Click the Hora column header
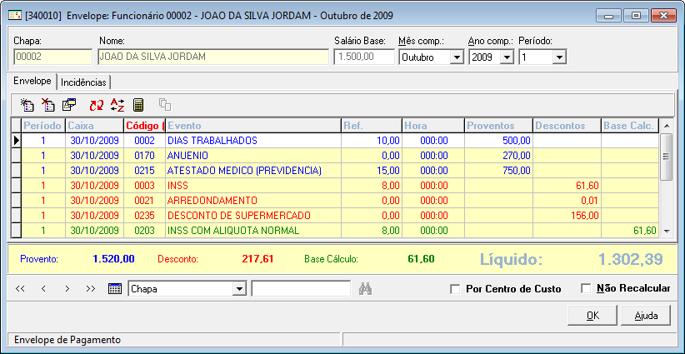 433,126
